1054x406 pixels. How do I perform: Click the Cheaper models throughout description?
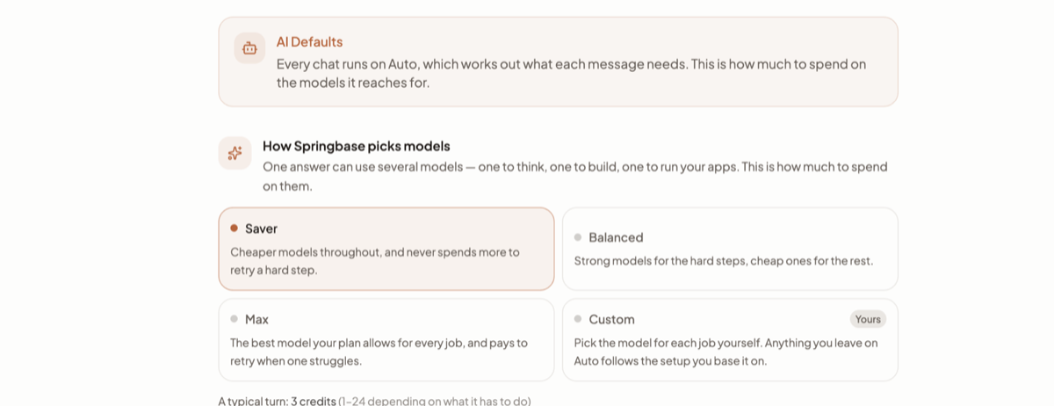point(375,261)
